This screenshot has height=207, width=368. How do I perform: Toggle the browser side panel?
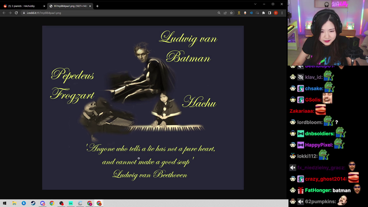pos(270,13)
